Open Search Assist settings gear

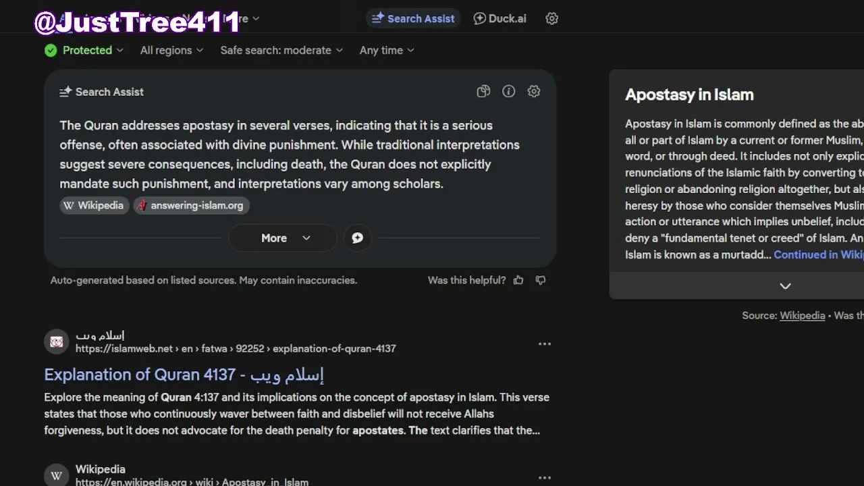tap(534, 91)
